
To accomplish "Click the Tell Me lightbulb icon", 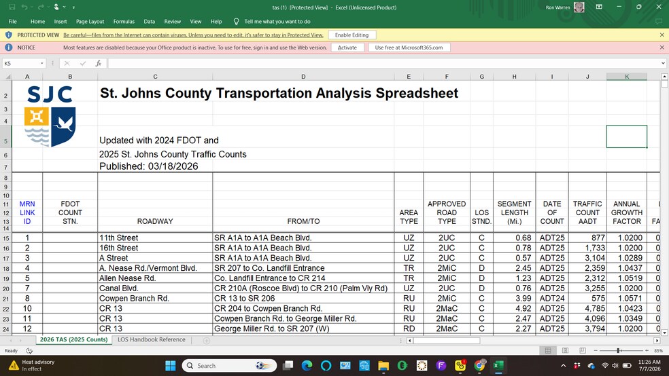I will pyautogui.click(x=236, y=21).
